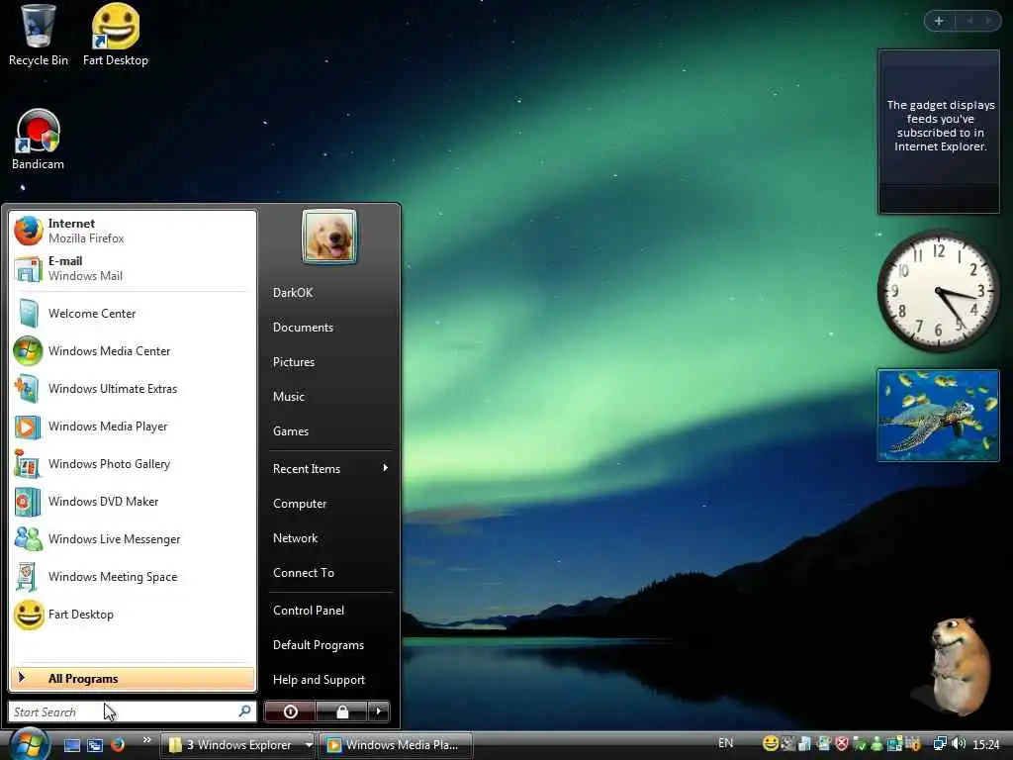Click Show Desktop in Quick Launch
The height and width of the screenshot is (760, 1013).
[x=72, y=745]
